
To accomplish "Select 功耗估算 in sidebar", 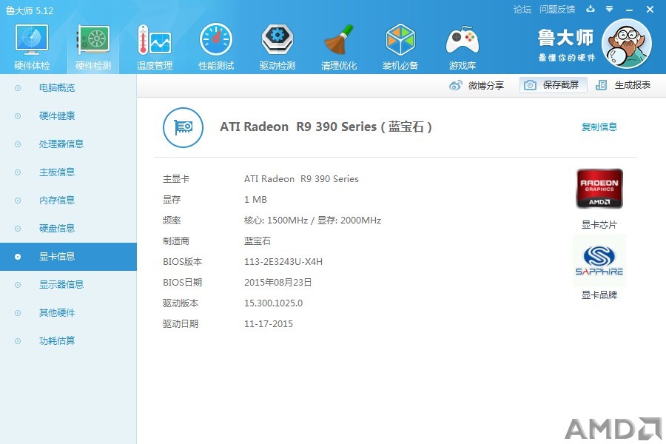I will pyautogui.click(x=68, y=340).
